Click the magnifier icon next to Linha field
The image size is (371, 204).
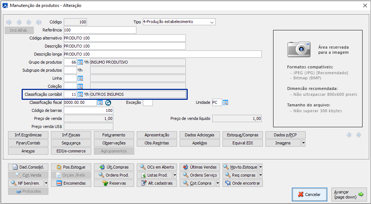80,78
